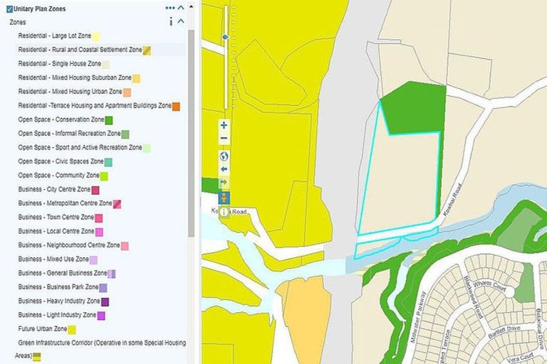The height and width of the screenshot is (364, 547).
Task: Click the Future Urban Zone label
Action: pos(42,329)
